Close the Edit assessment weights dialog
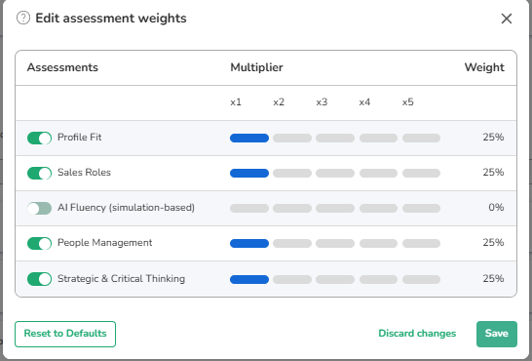The height and width of the screenshot is (361, 532). coord(507,19)
